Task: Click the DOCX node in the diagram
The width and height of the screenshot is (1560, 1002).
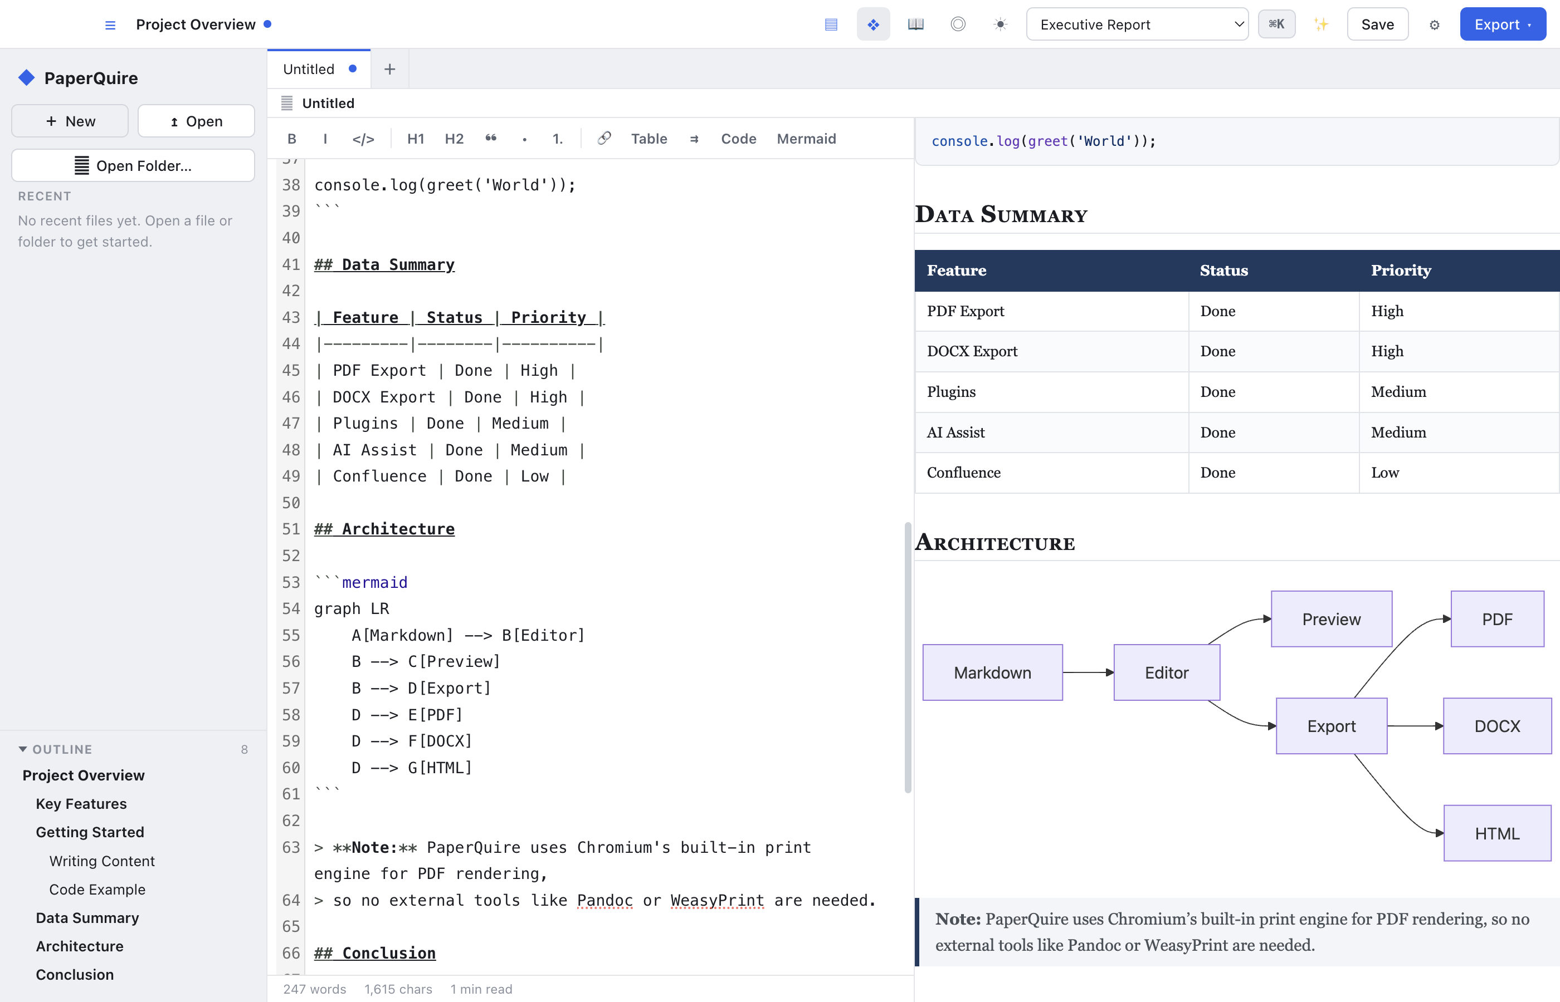Action: tap(1497, 726)
